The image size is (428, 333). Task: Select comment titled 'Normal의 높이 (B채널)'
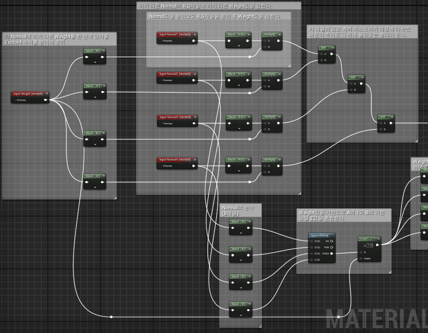[241, 211]
